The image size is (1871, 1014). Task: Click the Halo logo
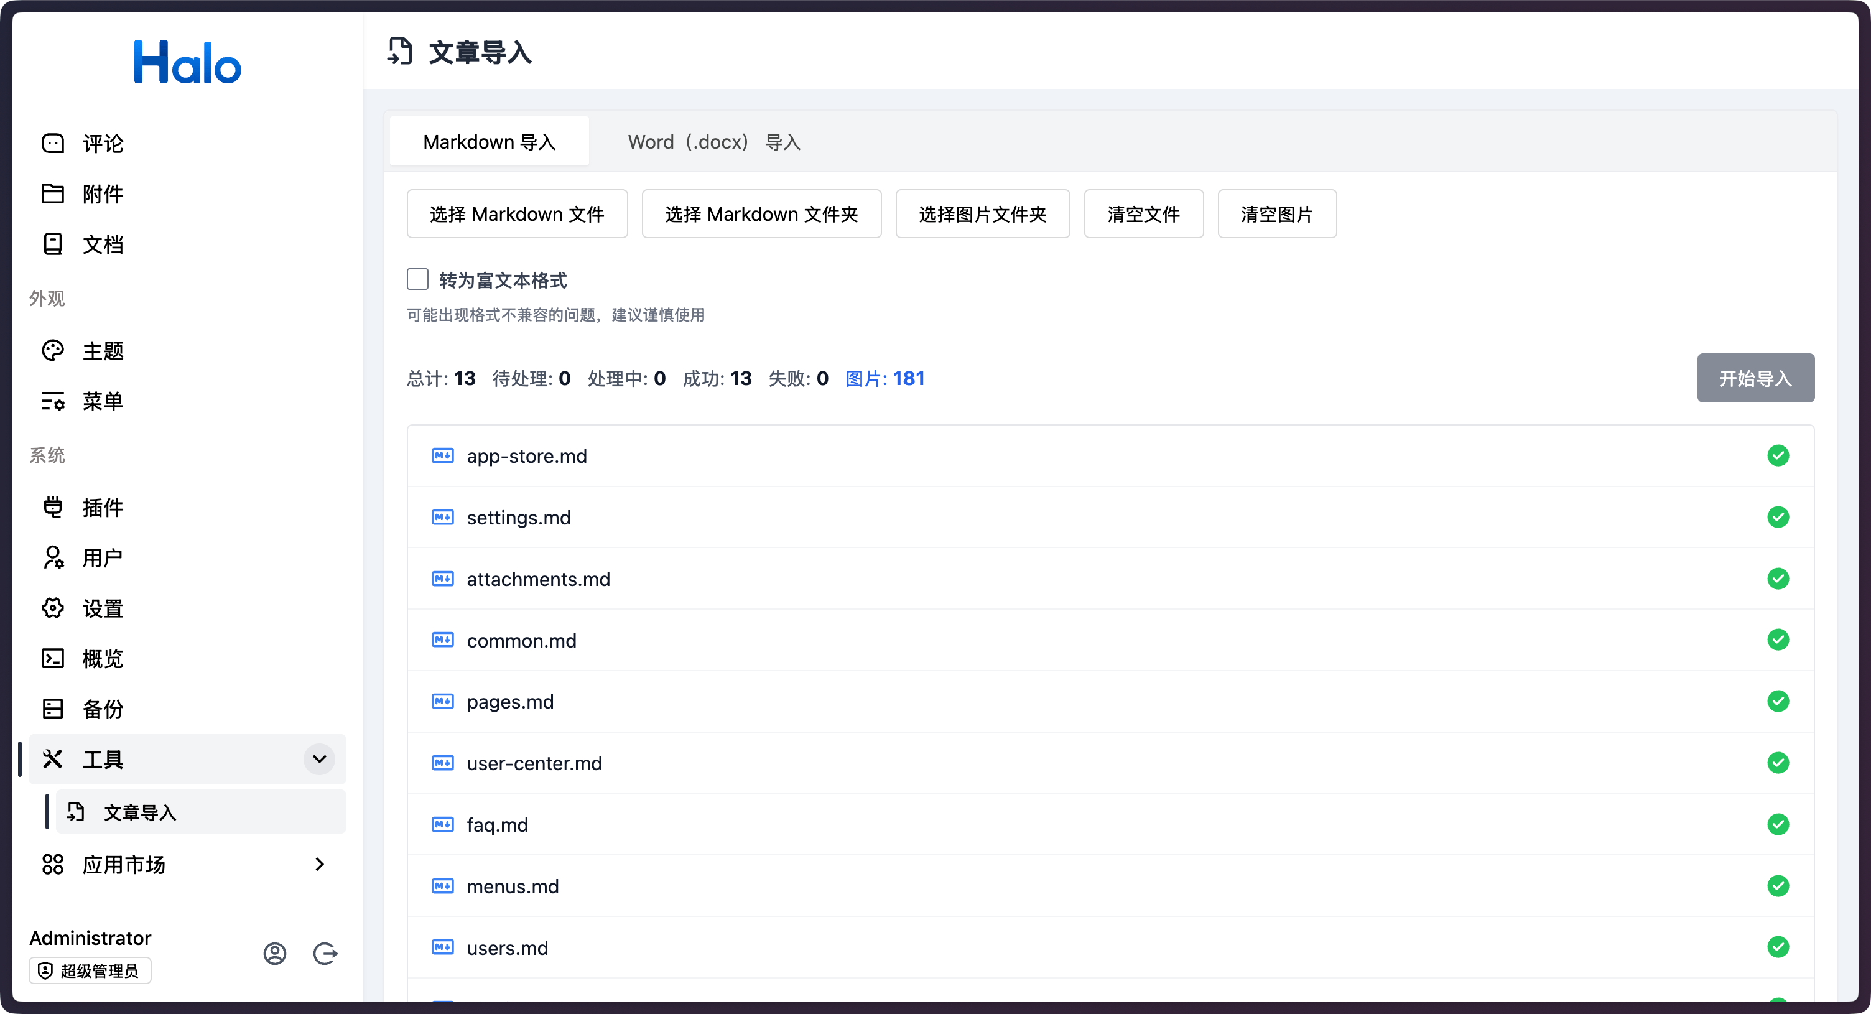[x=187, y=62]
